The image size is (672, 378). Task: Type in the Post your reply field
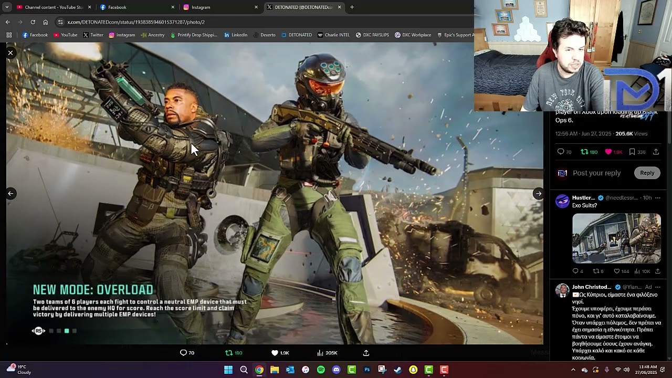[596, 173]
